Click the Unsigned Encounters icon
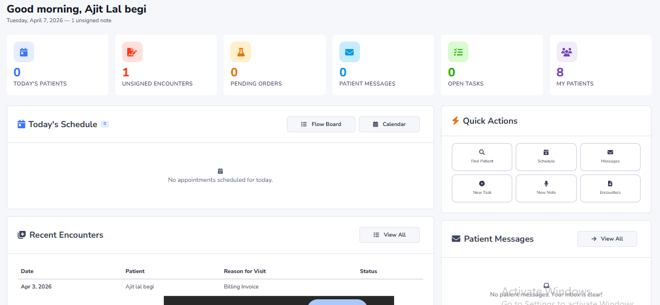This screenshot has height=305, width=660. tap(132, 52)
